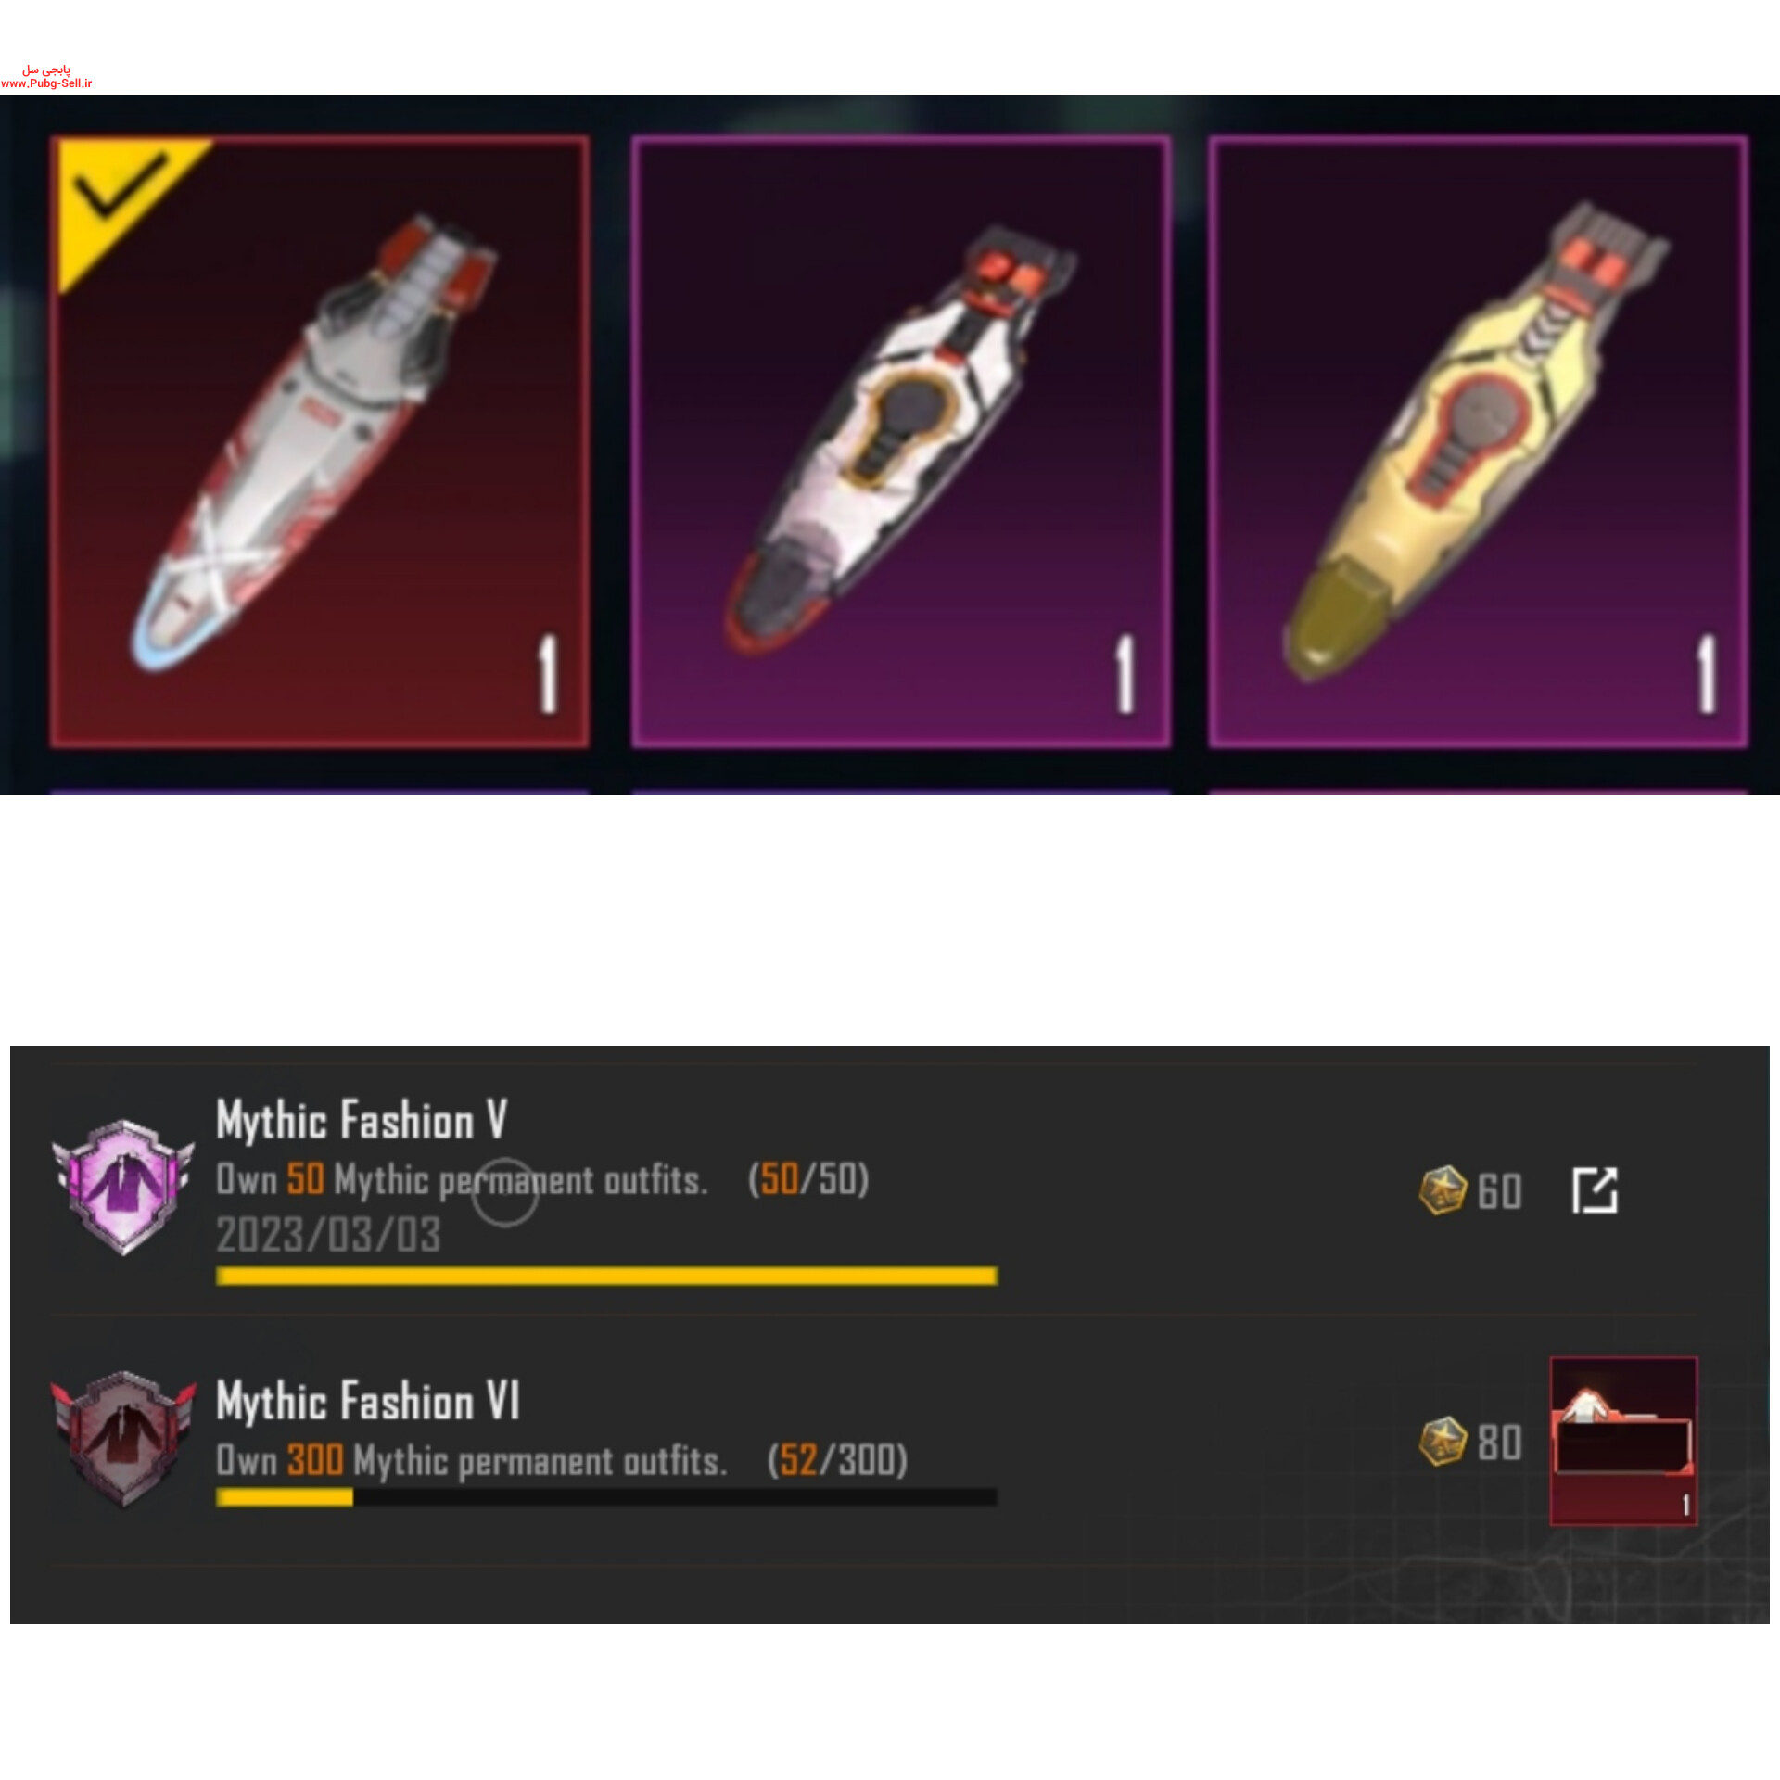Click the 2023/03/03 completion date
The width and height of the screenshot is (1780, 1780).
click(328, 1235)
